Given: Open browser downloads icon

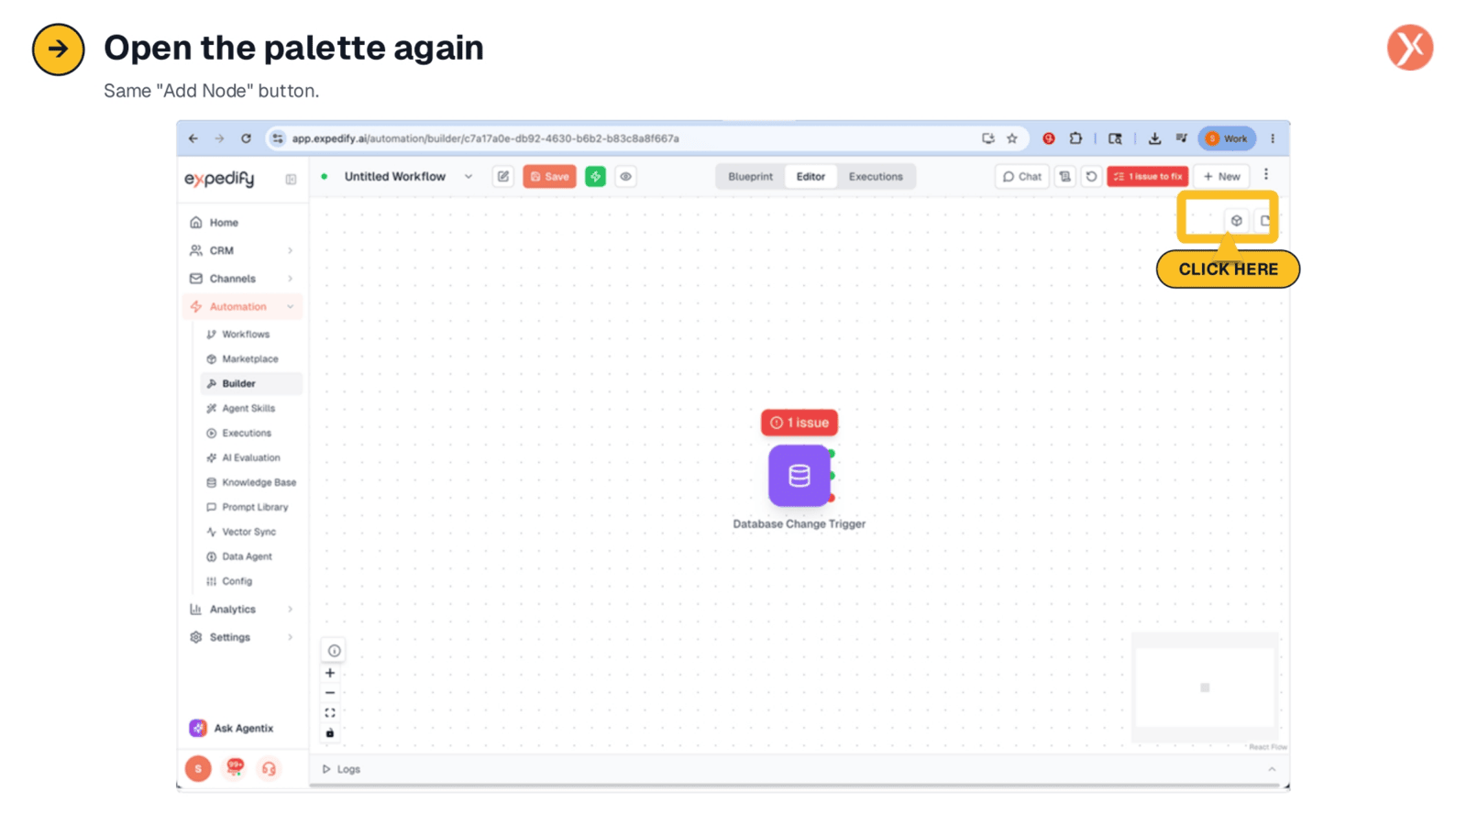Looking at the screenshot, I should pos(1154,138).
